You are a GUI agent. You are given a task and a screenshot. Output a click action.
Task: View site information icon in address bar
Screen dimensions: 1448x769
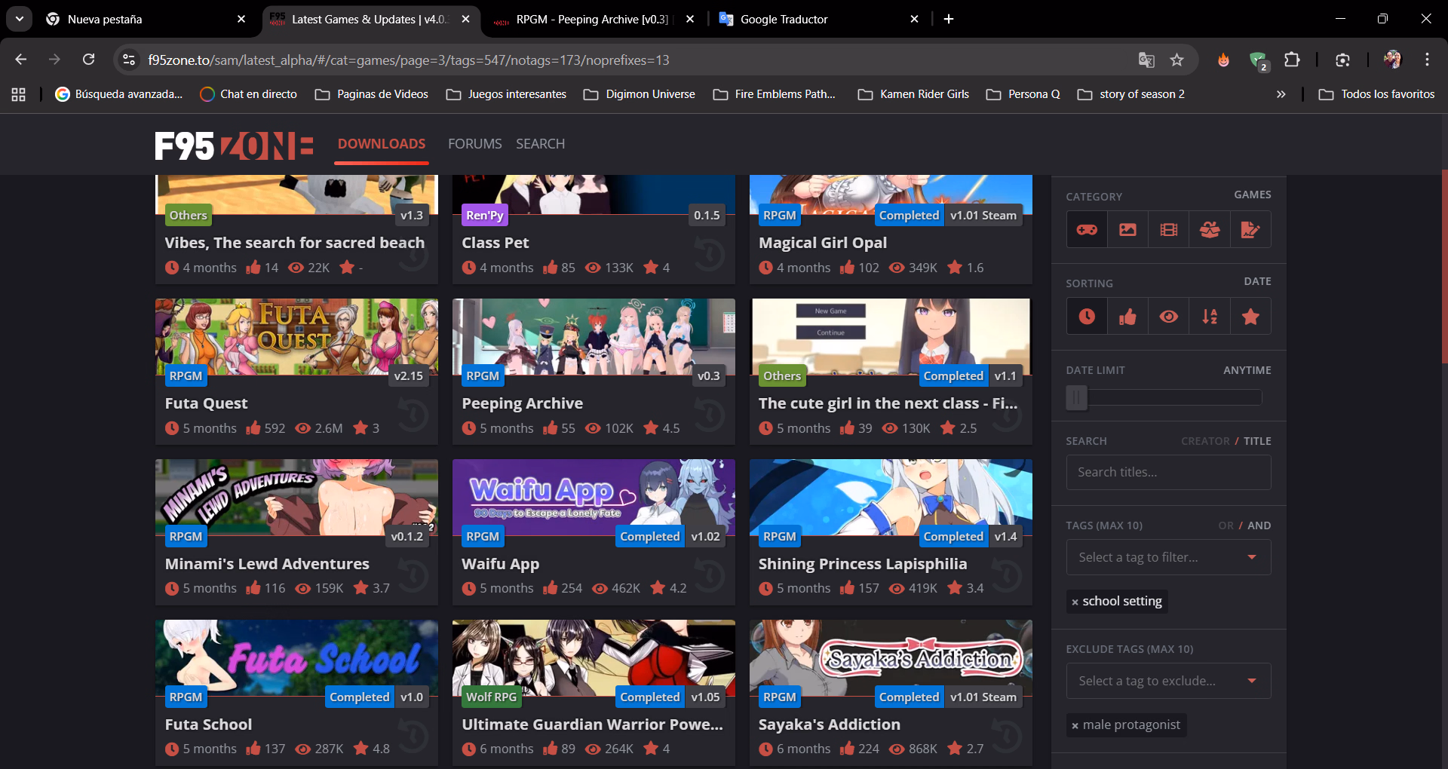tap(129, 60)
